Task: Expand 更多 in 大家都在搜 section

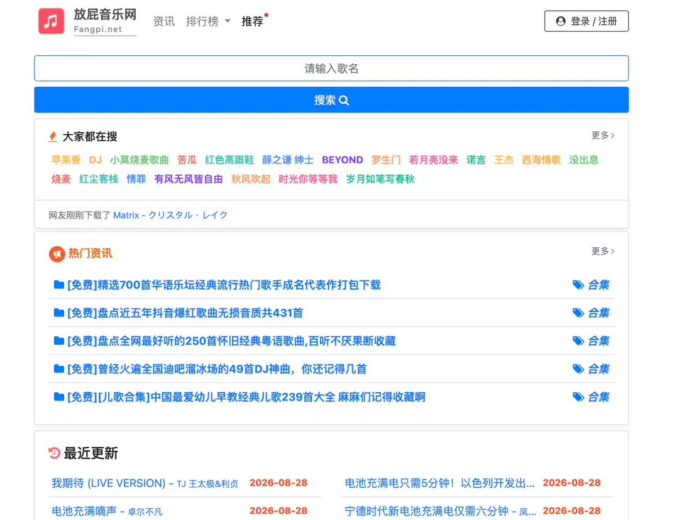Action: point(603,135)
